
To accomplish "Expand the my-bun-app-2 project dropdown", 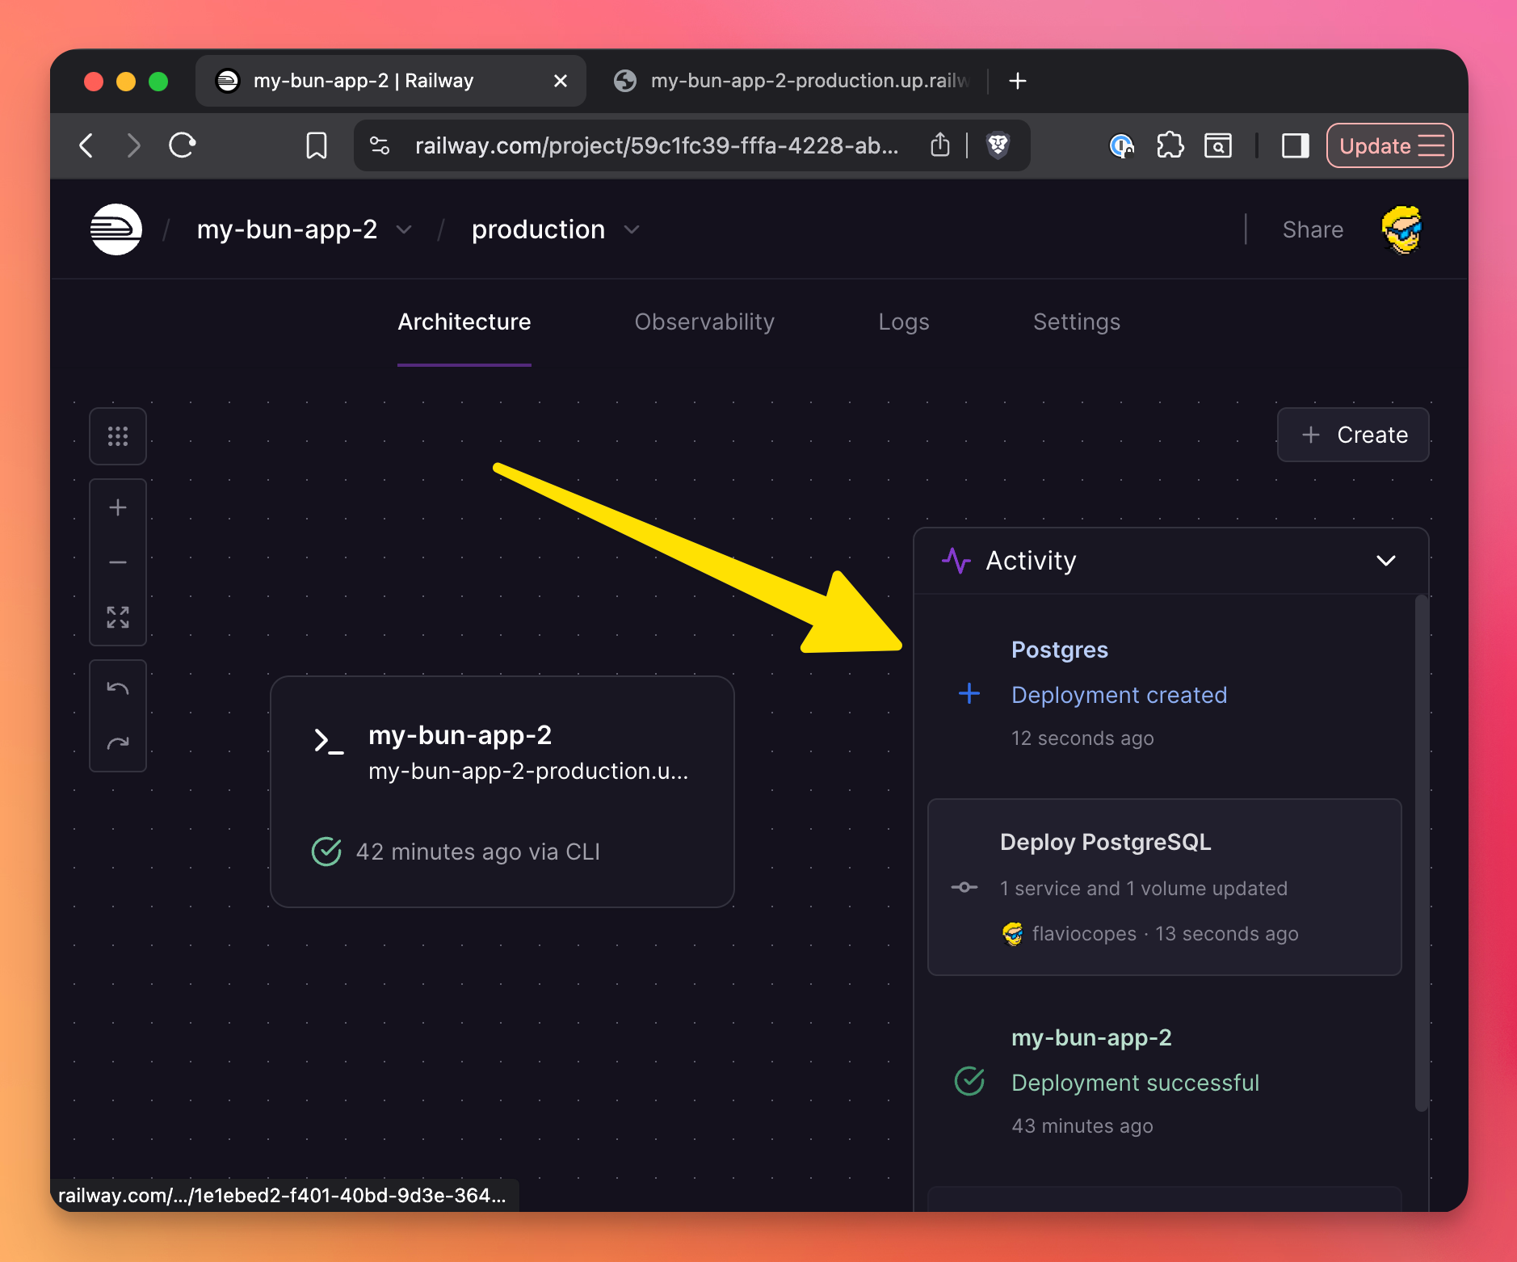I will pos(404,230).
